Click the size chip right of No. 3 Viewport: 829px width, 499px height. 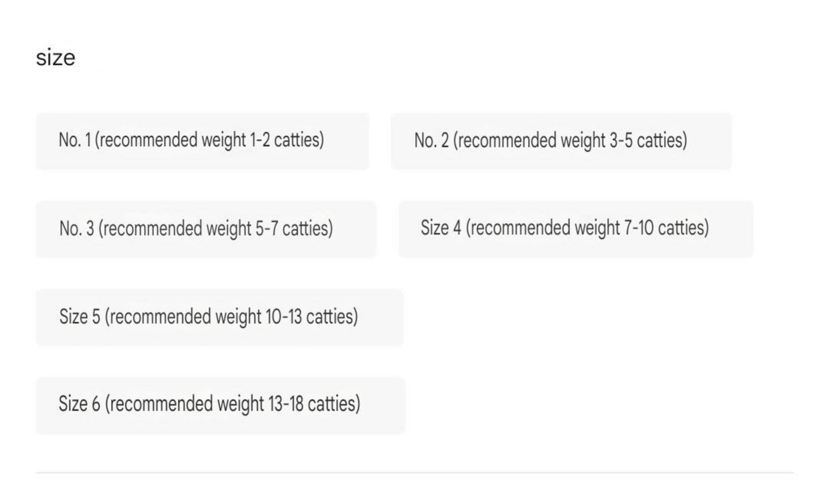pos(575,229)
